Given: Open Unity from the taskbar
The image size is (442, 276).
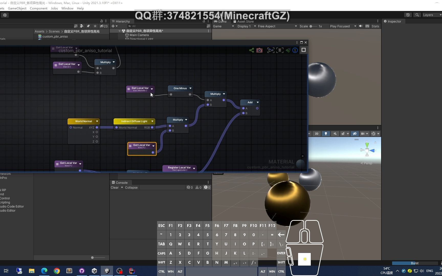Looking at the screenshot, I should pyautogui.click(x=107, y=271).
